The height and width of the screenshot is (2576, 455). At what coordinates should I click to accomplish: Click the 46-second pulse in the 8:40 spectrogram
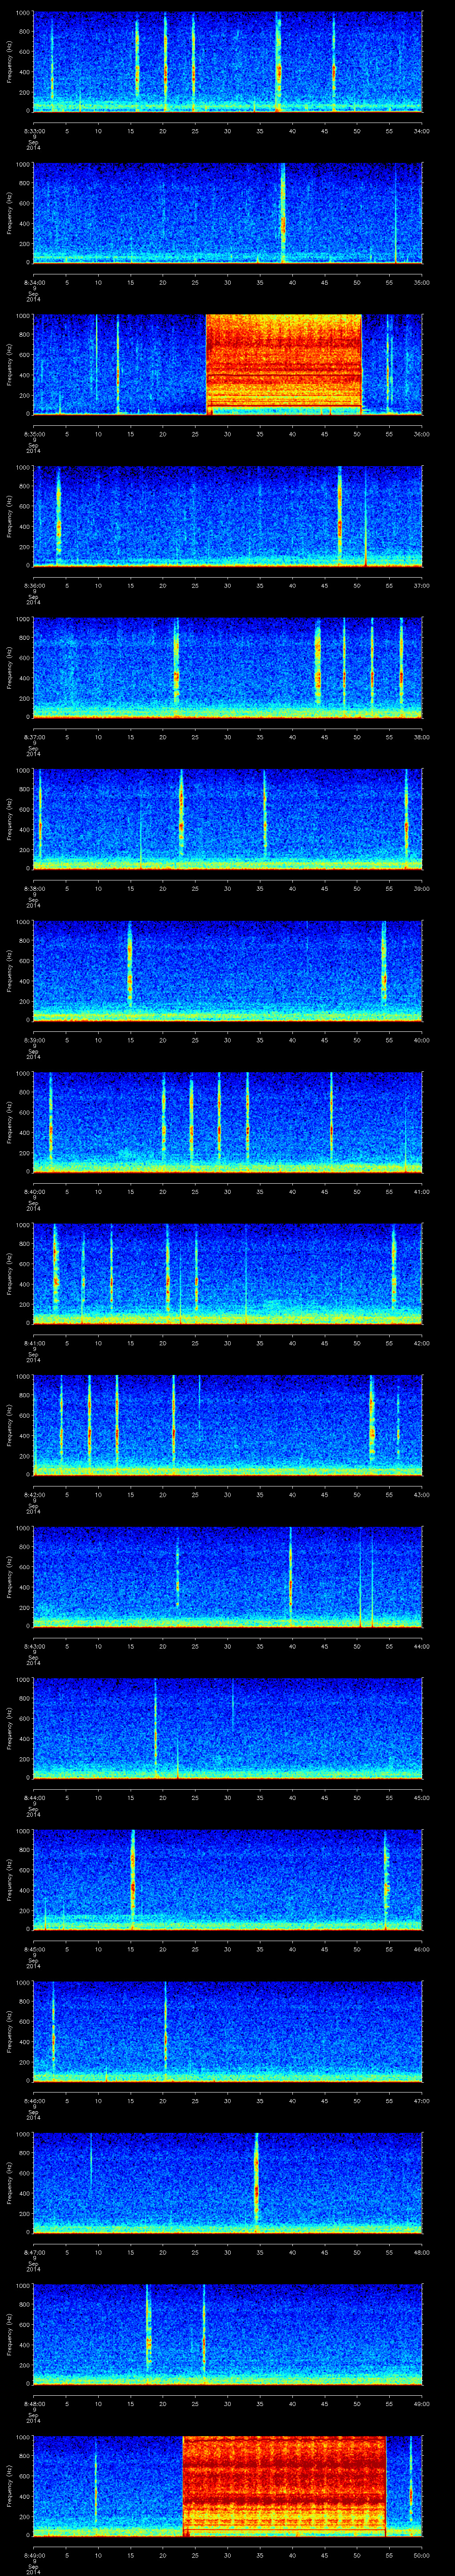click(x=331, y=1122)
